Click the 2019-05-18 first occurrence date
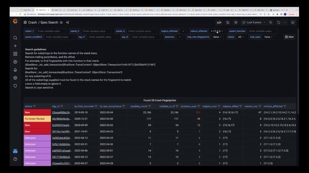 [x=81, y=112]
